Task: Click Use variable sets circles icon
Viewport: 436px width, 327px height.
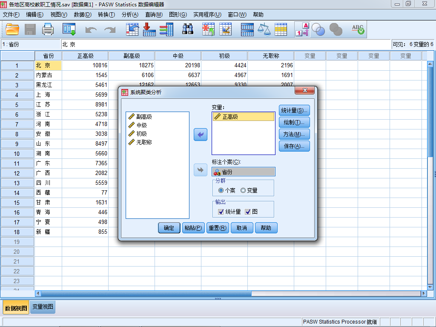Action: pos(318,29)
